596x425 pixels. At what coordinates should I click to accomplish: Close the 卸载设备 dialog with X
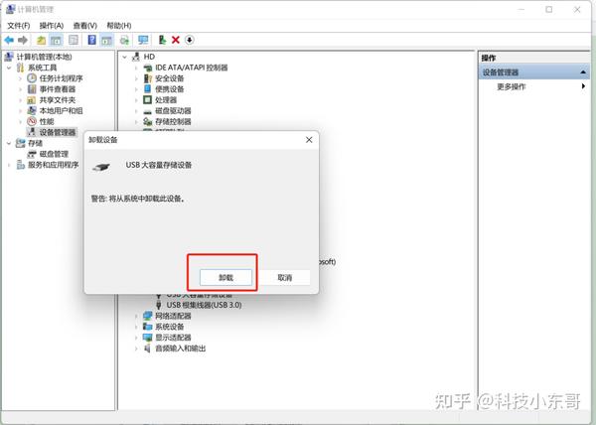309,140
